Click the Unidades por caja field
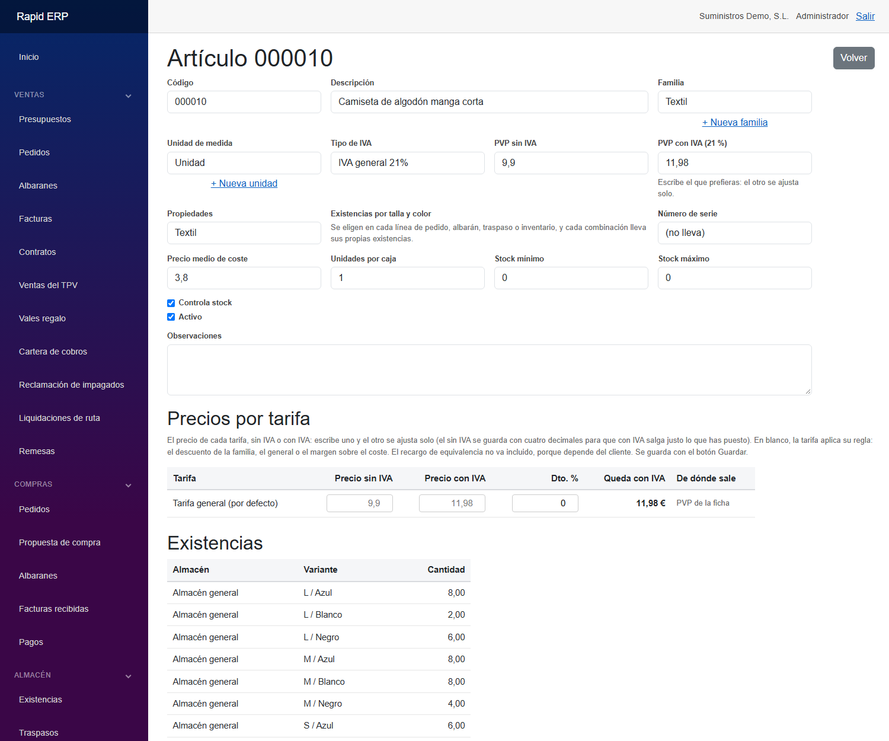This screenshot has height=741, width=889. tap(407, 278)
